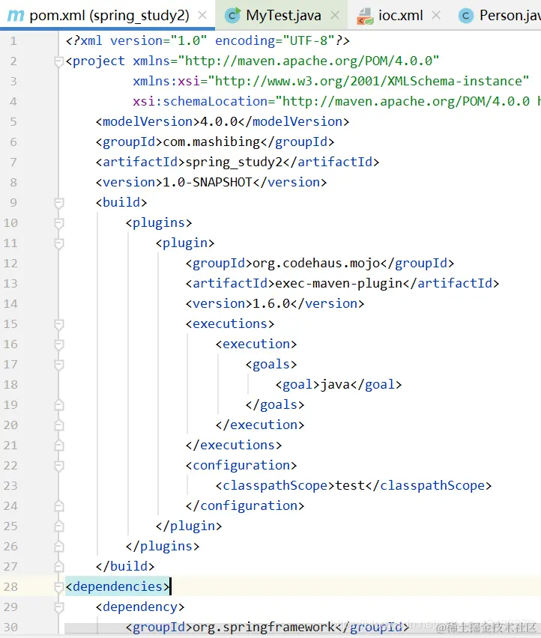Click version 1.0-SNAPSHOT text
Viewport: 541px width, 638px height.
[x=211, y=182]
